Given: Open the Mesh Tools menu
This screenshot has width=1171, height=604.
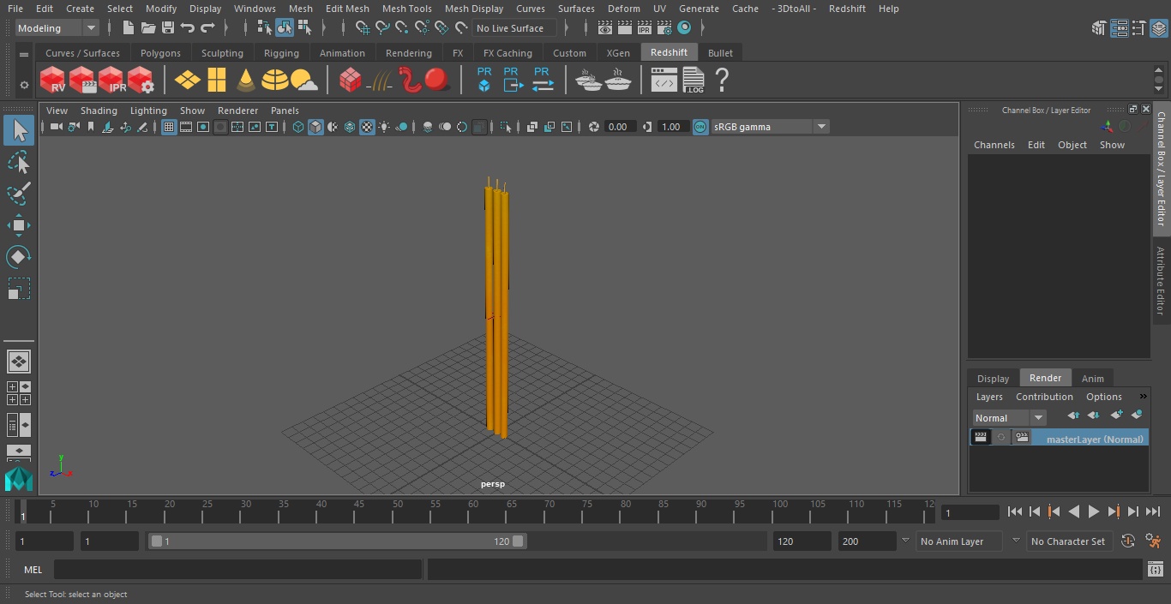Looking at the screenshot, I should (406, 9).
